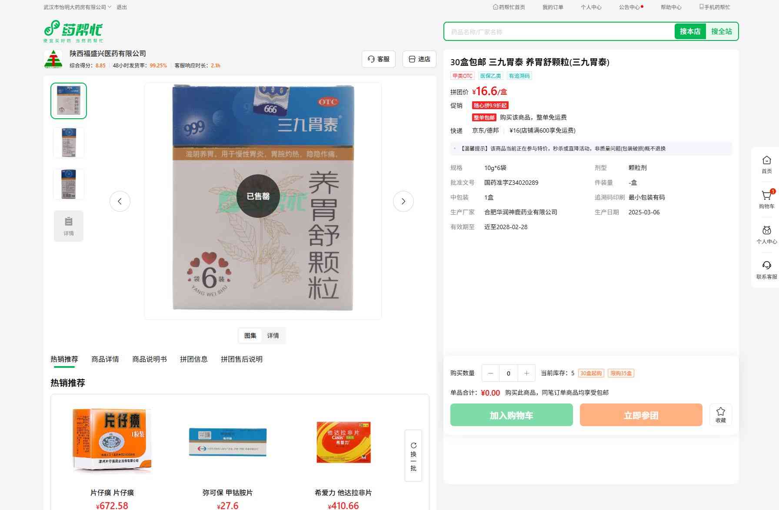
Task: Select the 图集 gallery toggle
Action: coord(250,336)
